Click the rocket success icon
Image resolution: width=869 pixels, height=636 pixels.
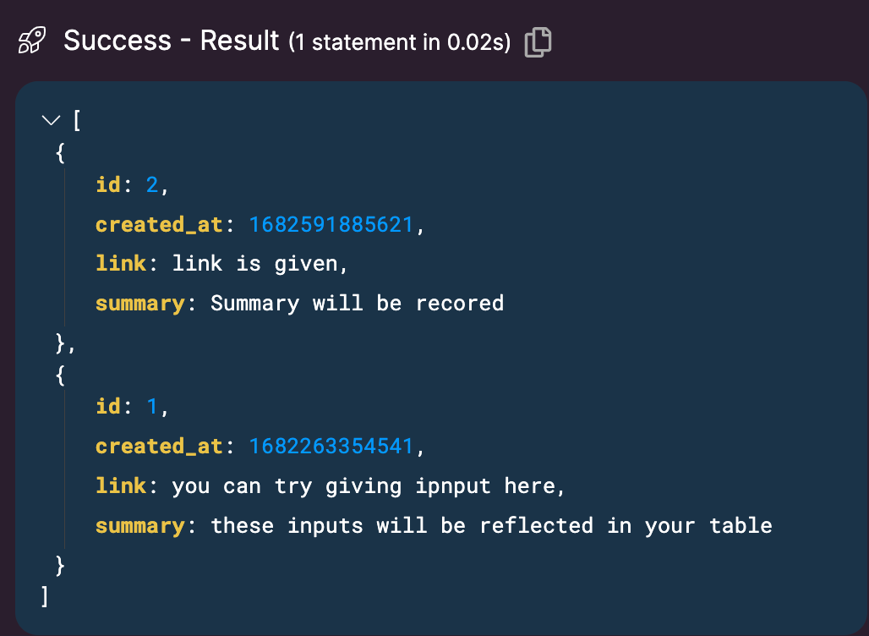[31, 41]
